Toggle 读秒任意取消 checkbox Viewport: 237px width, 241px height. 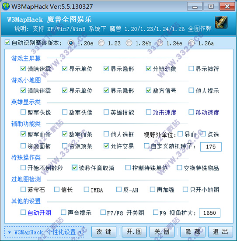pos(74,167)
